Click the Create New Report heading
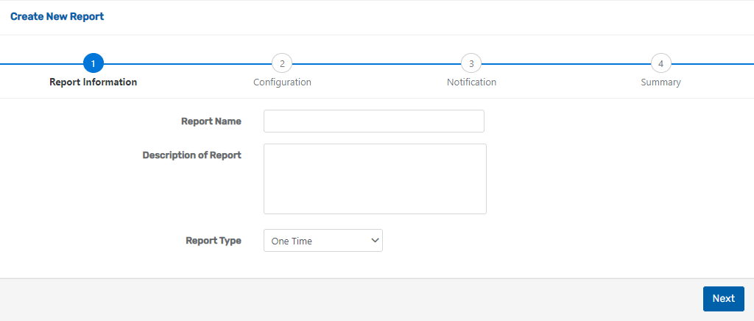Viewport: 754px width, 321px height. point(57,17)
